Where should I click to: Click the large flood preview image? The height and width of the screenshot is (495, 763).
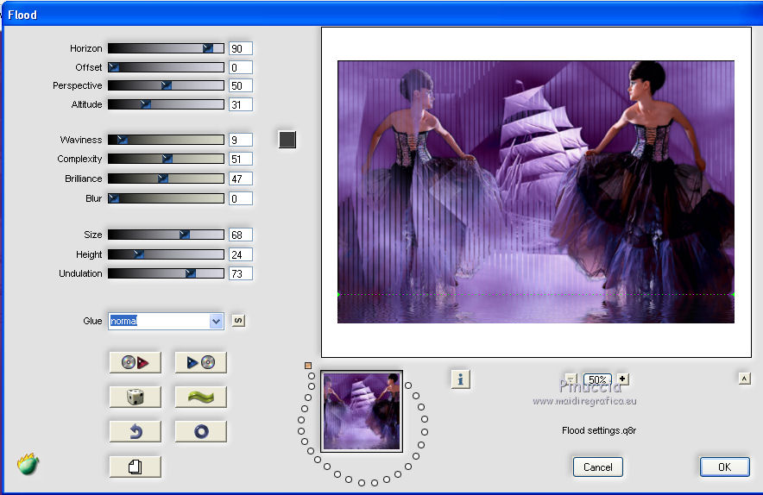(536, 191)
